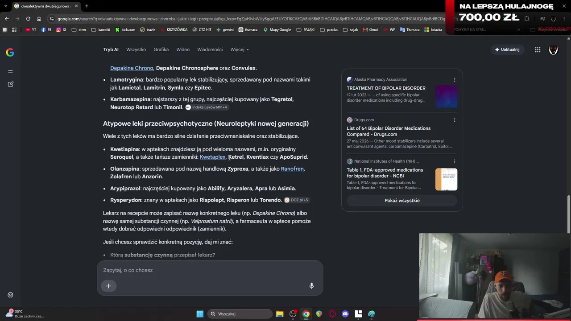Go to the Chrome home page
Screen dimensions: 571x321
coord(39,19)
